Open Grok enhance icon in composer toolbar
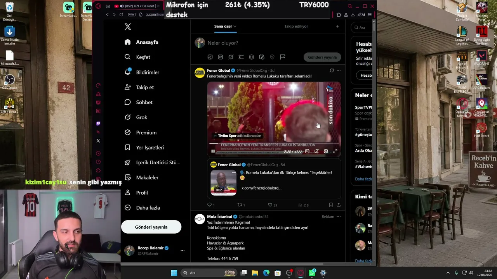Screen dimensions: 497x279 click(231, 57)
